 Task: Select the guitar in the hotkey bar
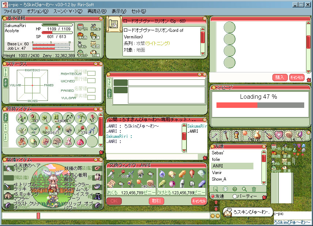coord(268,136)
